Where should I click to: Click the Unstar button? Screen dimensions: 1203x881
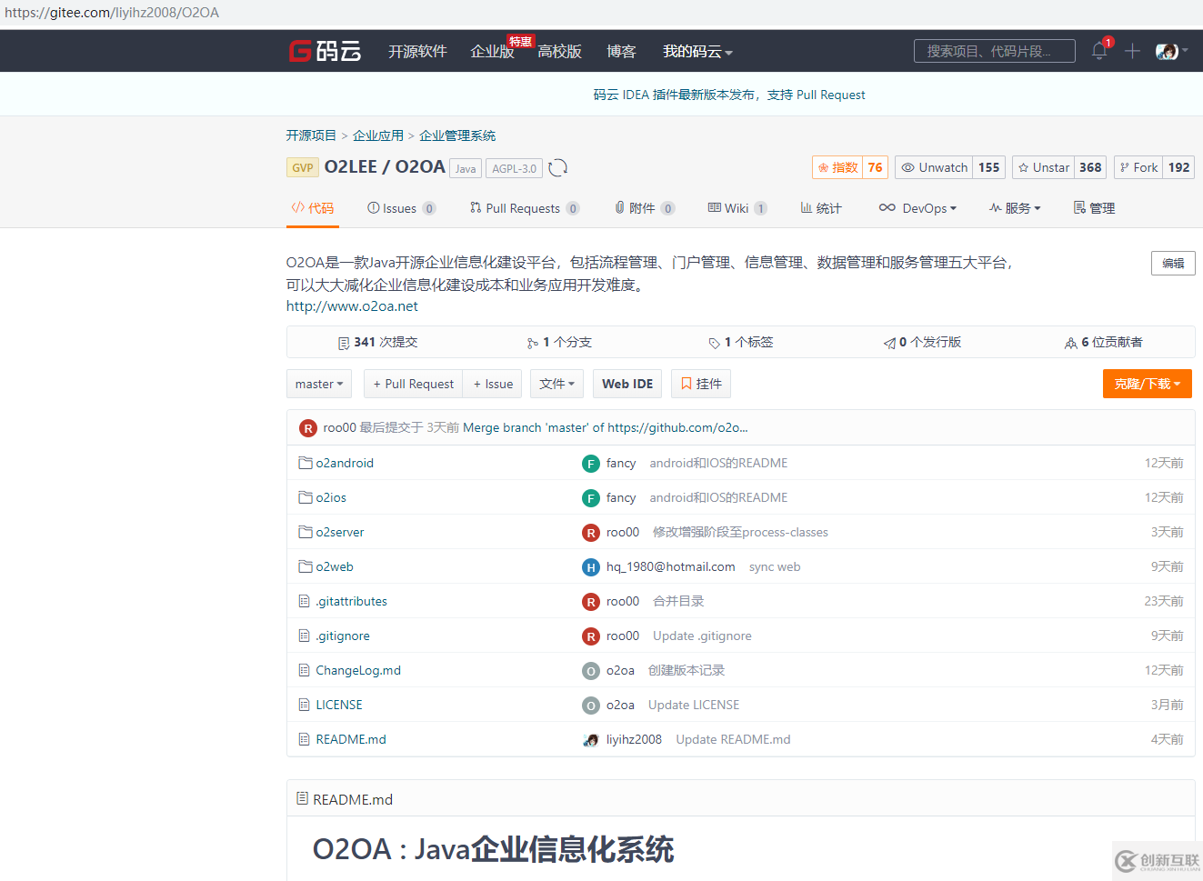coord(1042,167)
